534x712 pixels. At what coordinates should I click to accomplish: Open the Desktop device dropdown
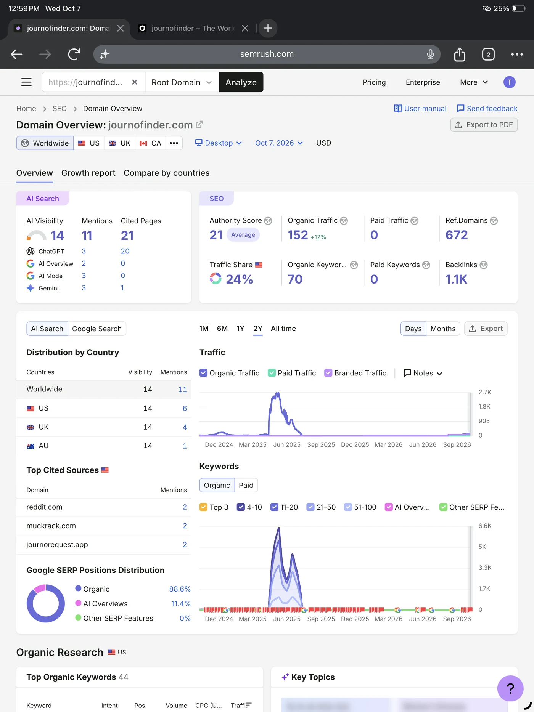pyautogui.click(x=219, y=143)
